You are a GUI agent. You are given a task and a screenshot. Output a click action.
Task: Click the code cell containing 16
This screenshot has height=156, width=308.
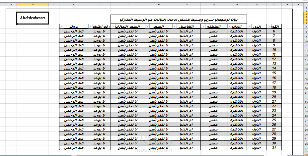point(274,78)
